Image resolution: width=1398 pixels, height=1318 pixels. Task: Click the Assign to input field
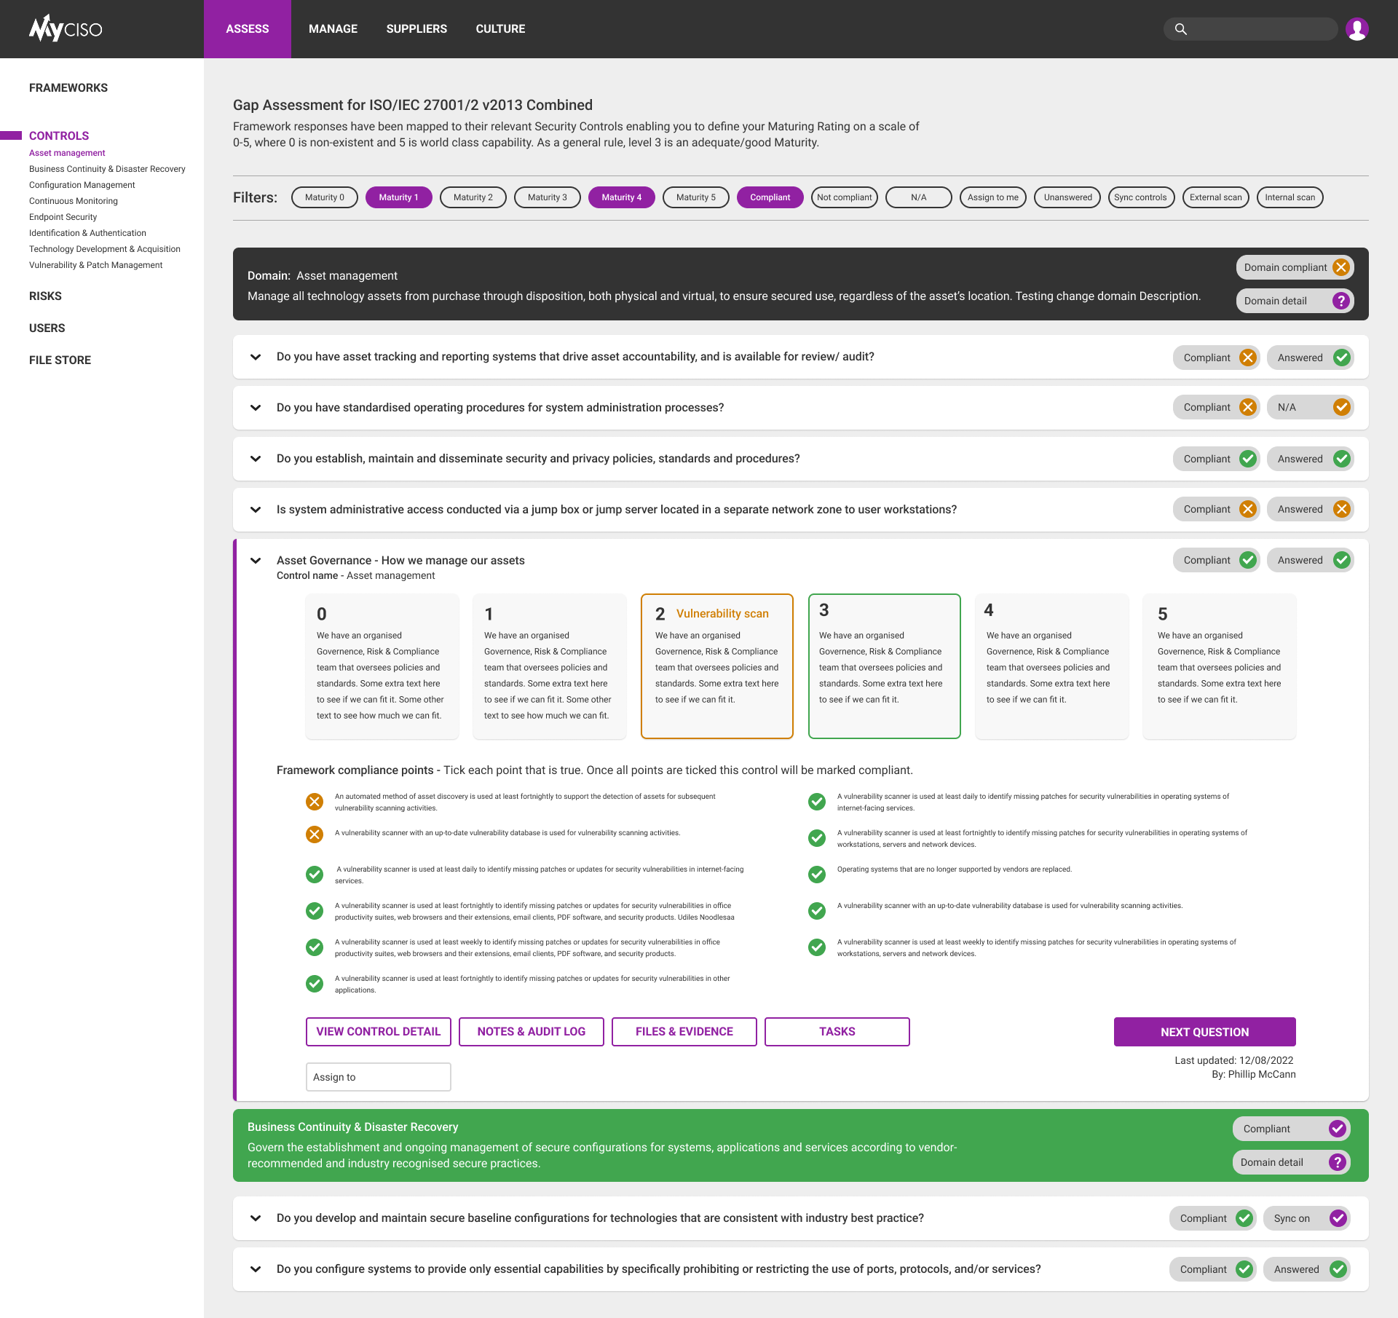point(378,1077)
